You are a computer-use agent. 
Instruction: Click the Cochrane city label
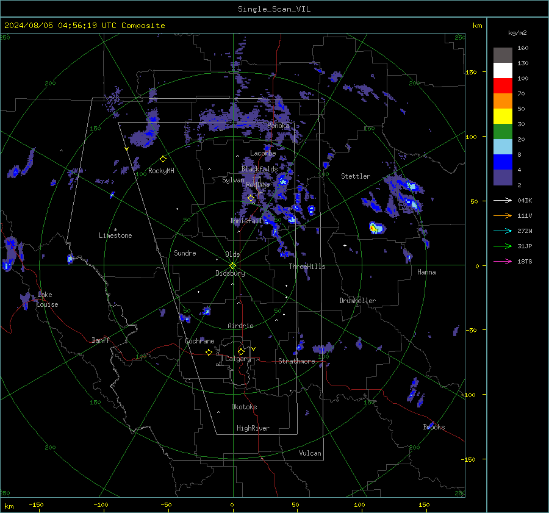[199, 341]
